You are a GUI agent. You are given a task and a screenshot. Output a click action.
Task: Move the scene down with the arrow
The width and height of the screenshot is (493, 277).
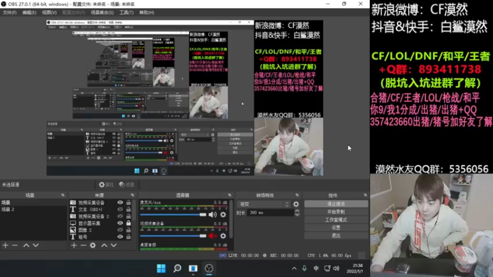pyautogui.click(x=36, y=245)
